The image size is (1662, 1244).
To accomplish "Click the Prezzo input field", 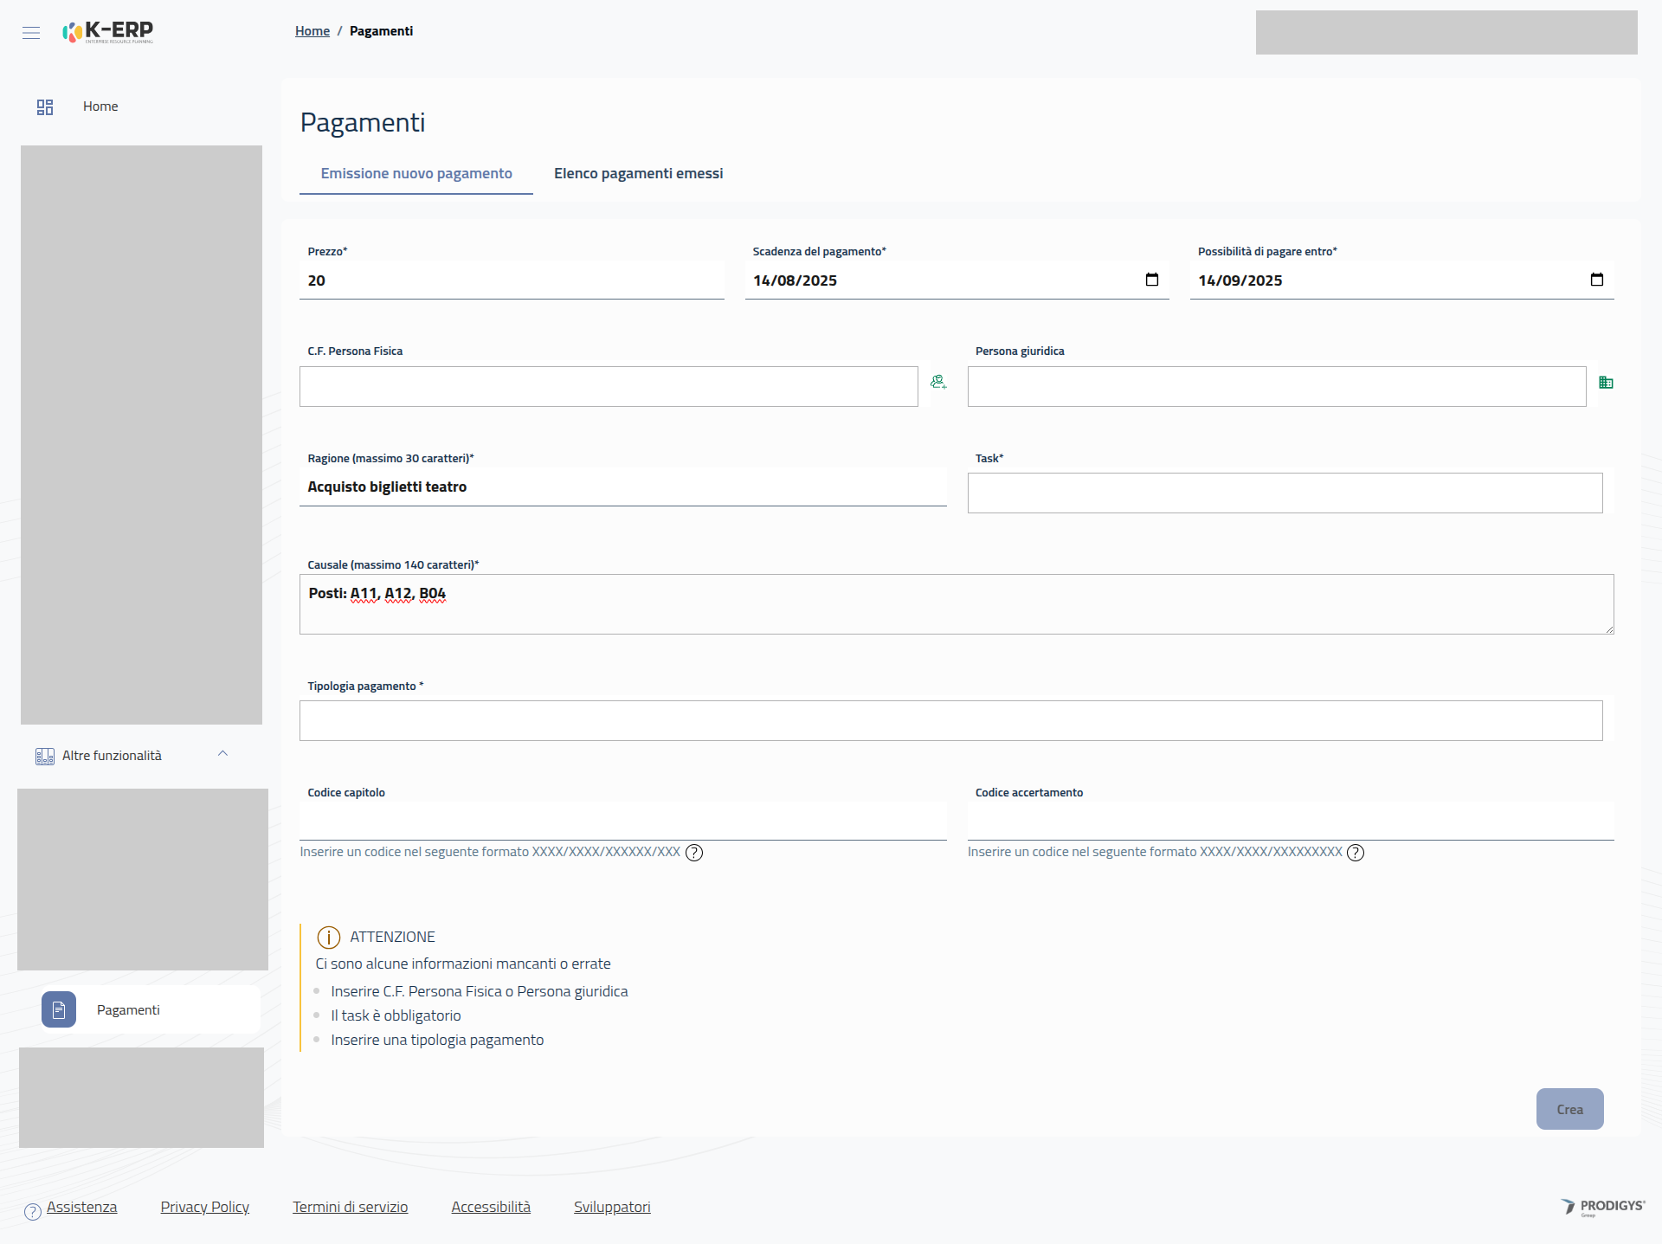I will 512,280.
